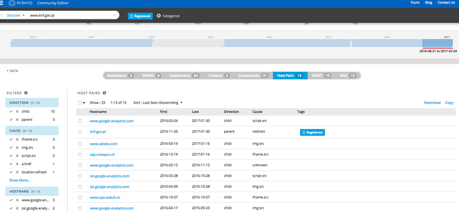Screen dimensions: 459x212
Task: Change the Show 25 page size
Action: (x=97, y=103)
